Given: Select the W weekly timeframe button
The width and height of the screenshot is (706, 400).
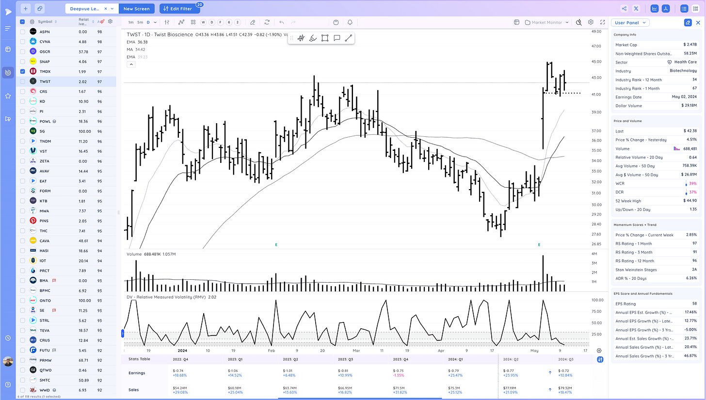Looking at the screenshot, I should pyautogui.click(x=204, y=22).
